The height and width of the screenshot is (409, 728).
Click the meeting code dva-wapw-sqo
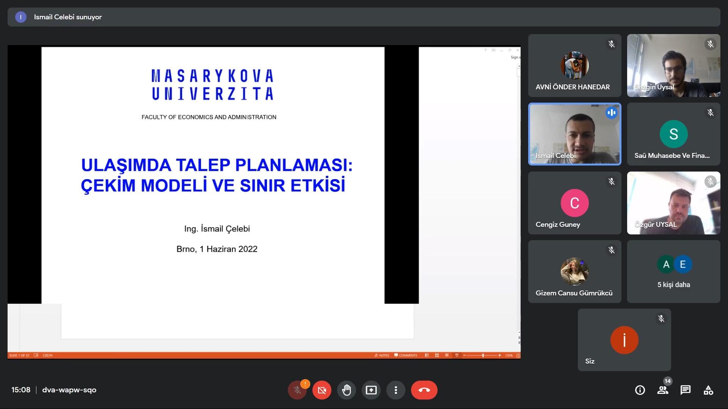(69, 390)
